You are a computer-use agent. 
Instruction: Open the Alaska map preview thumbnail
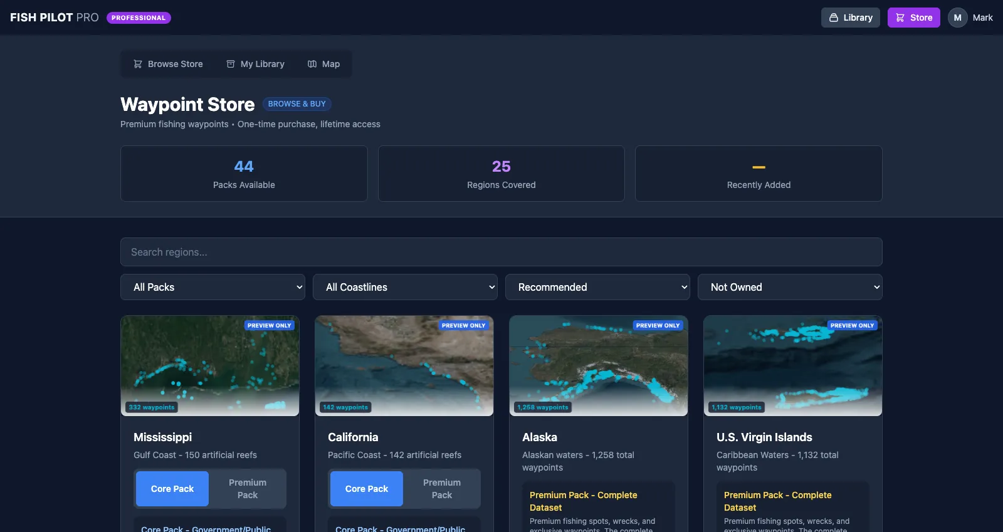tap(599, 366)
